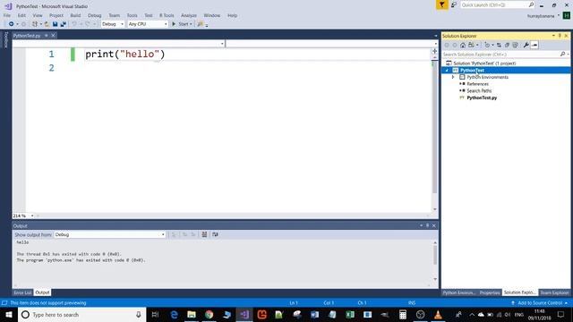Open the Toolbox side tab
The image size is (573, 322).
pos(6,40)
